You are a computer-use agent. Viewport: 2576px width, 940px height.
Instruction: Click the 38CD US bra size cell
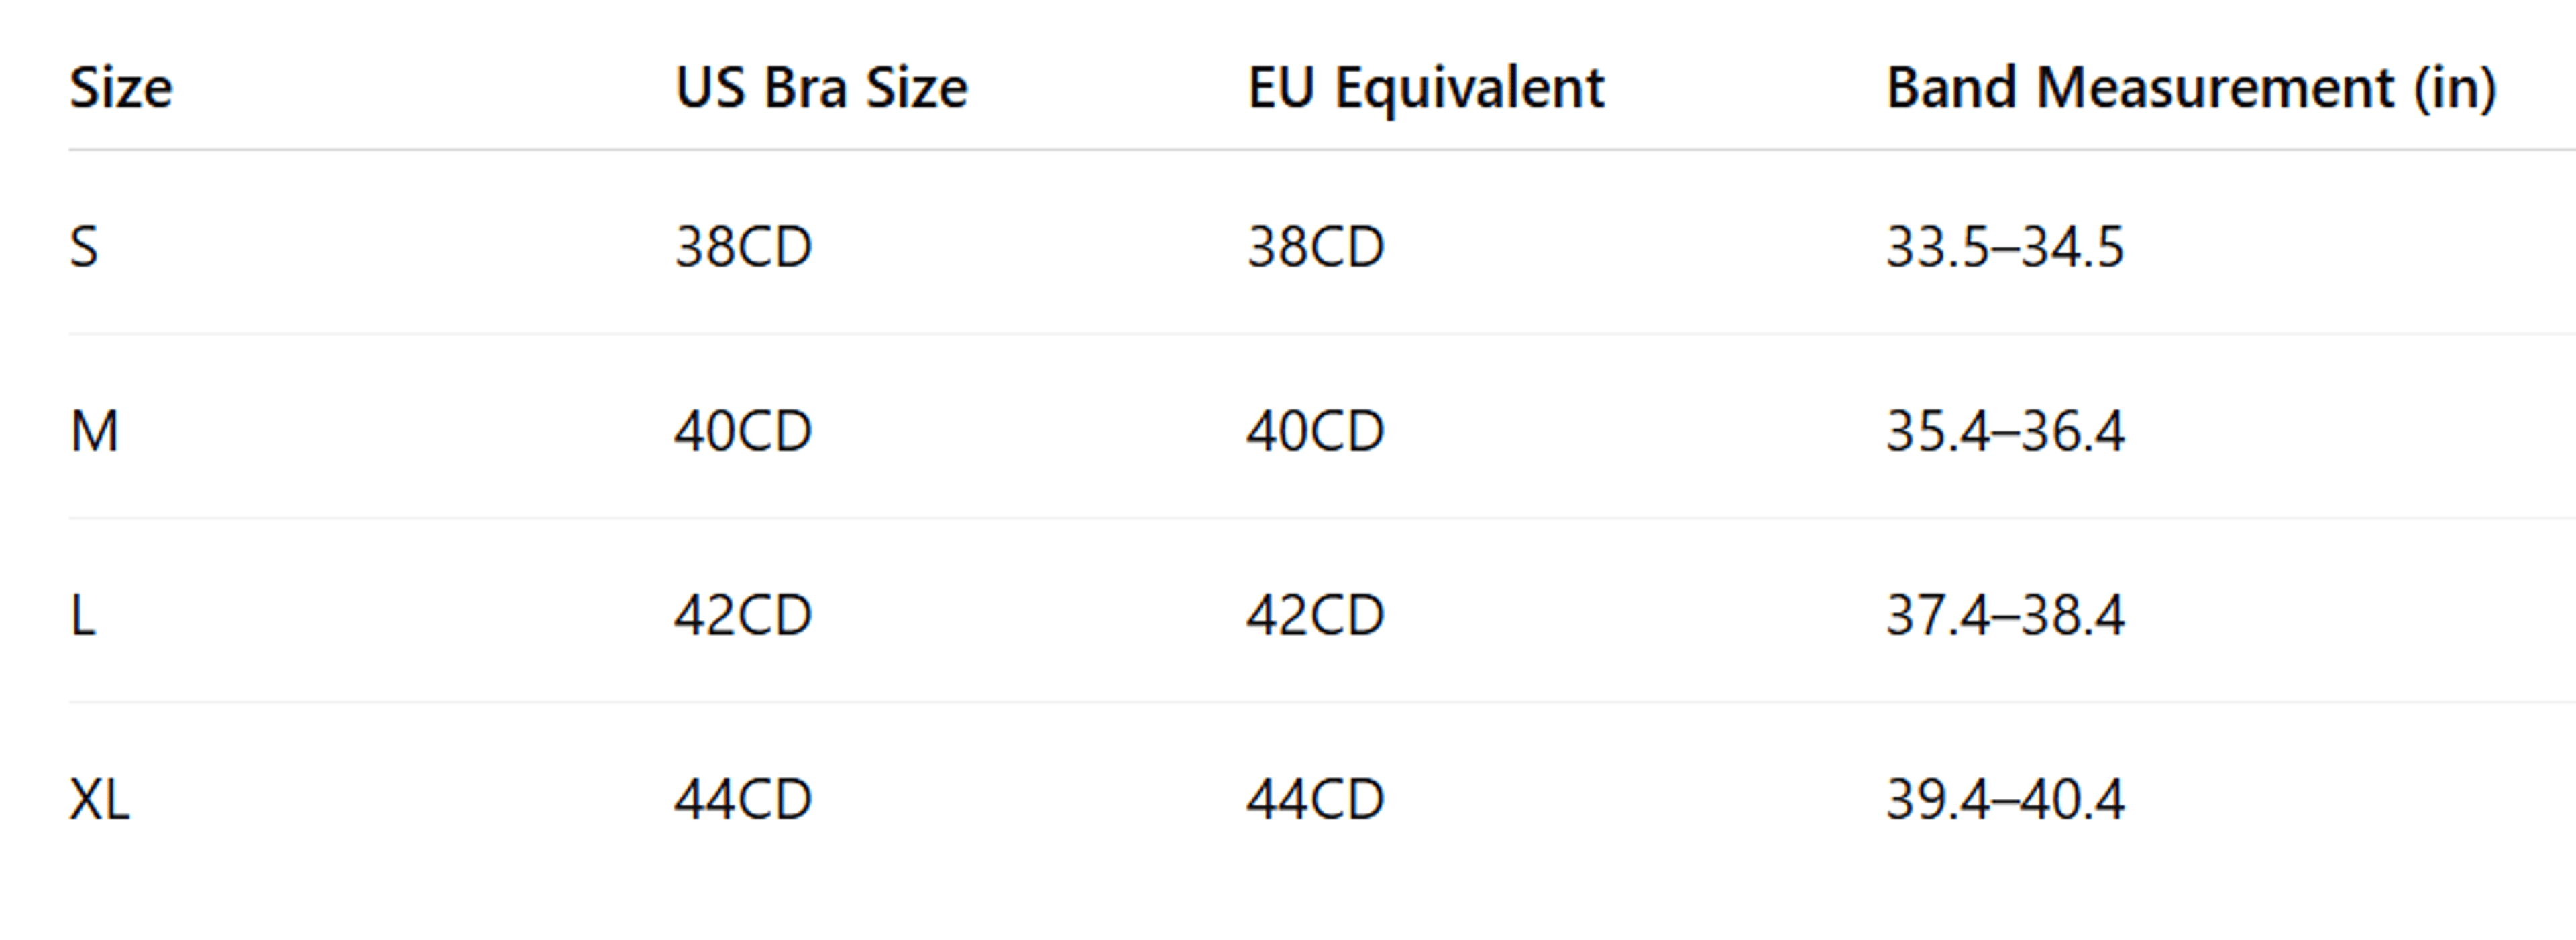pos(743,247)
